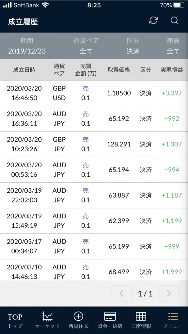Viewport: 188px width, 334px height.
Task: Change the 売買 全て filter
Action: click(x=173, y=46)
